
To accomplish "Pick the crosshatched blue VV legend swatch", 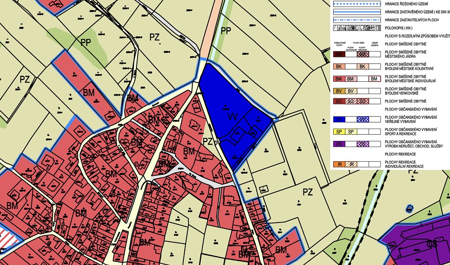I will (363, 119).
